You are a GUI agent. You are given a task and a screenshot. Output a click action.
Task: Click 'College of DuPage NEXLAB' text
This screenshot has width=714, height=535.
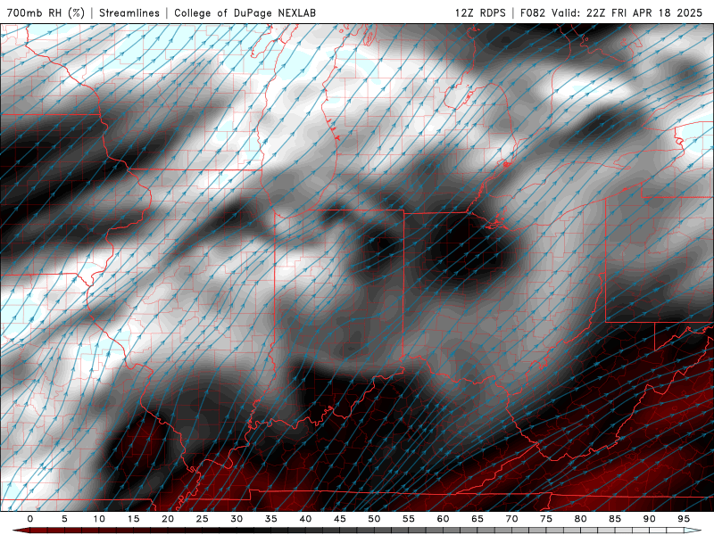coord(245,12)
